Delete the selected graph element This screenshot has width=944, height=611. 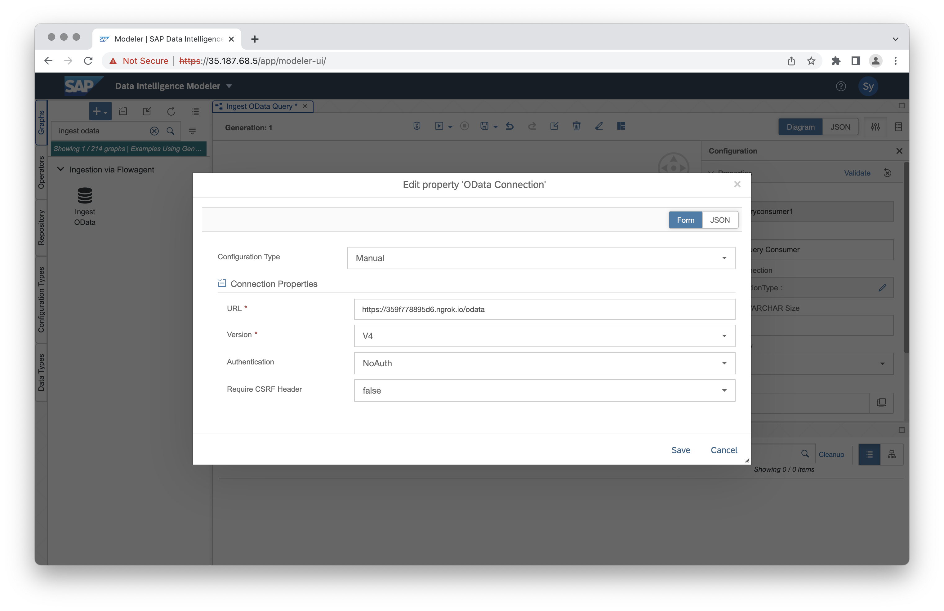[x=577, y=126]
